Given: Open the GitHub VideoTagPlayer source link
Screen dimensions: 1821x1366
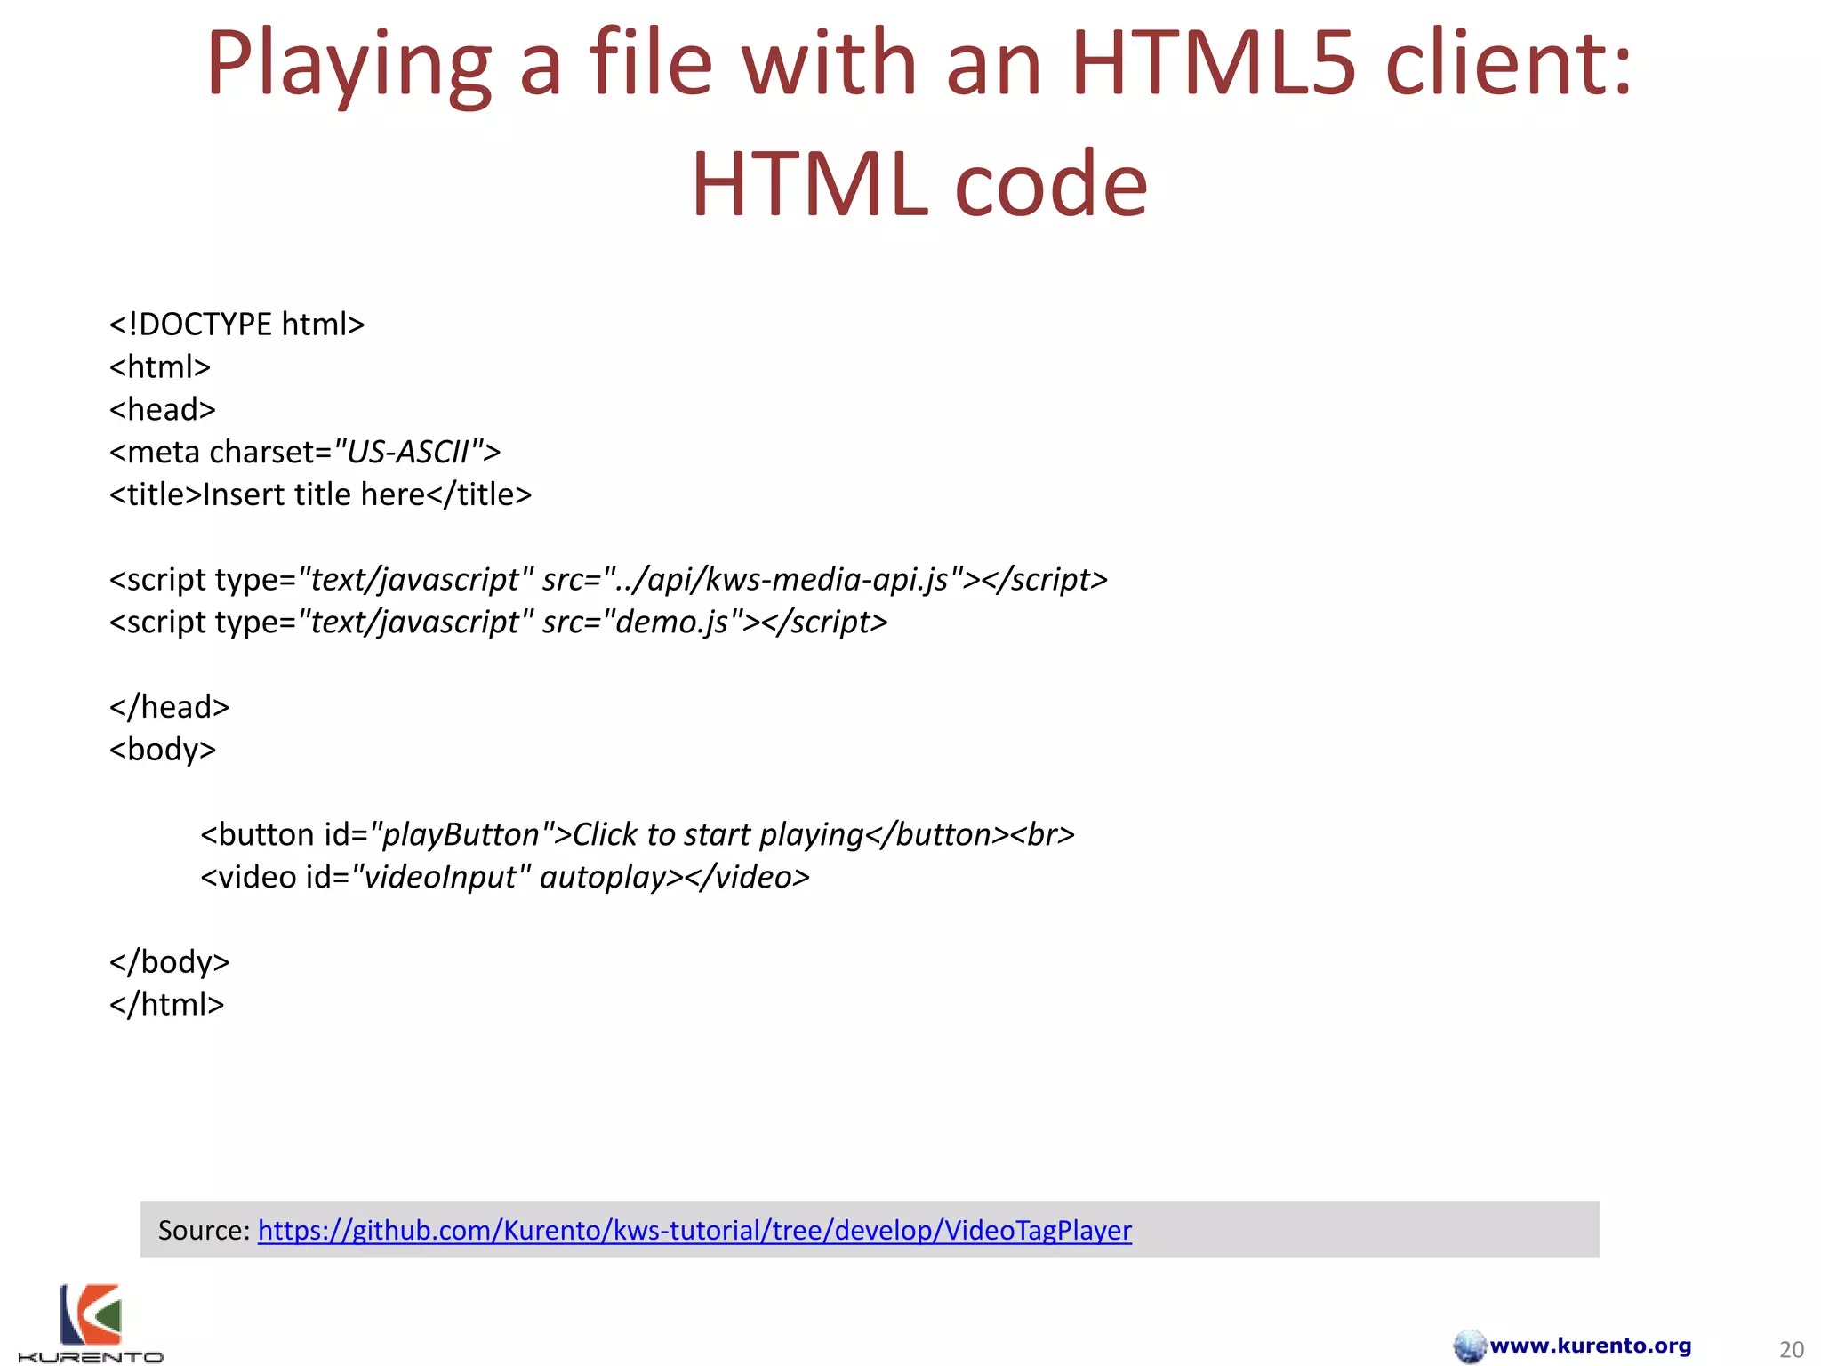Looking at the screenshot, I should click(x=694, y=1230).
